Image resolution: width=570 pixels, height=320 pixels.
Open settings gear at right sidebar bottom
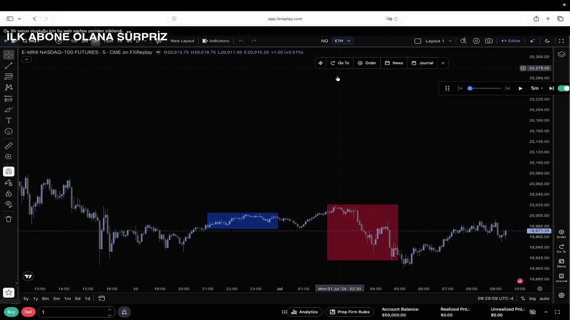point(561,295)
